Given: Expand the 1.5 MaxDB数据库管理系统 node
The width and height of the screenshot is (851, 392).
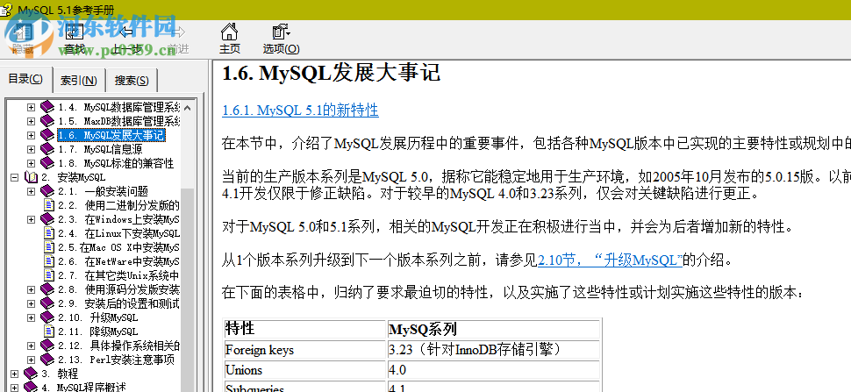Looking at the screenshot, I should 31,121.
